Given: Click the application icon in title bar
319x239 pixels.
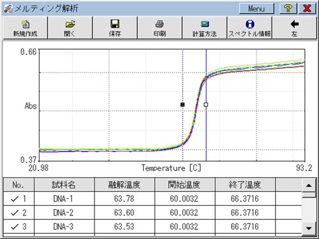Looking at the screenshot, I should [x=8, y=9].
